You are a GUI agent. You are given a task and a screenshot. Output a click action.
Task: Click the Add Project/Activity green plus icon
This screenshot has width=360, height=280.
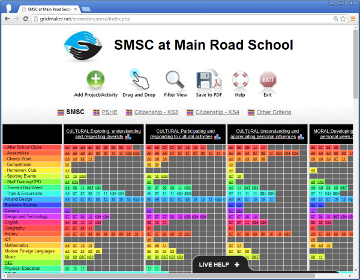pyautogui.click(x=96, y=79)
